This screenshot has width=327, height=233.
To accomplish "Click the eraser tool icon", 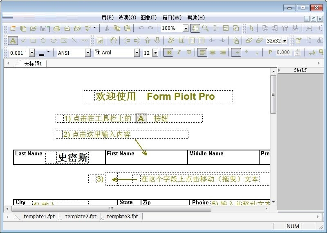I will point(249,40).
